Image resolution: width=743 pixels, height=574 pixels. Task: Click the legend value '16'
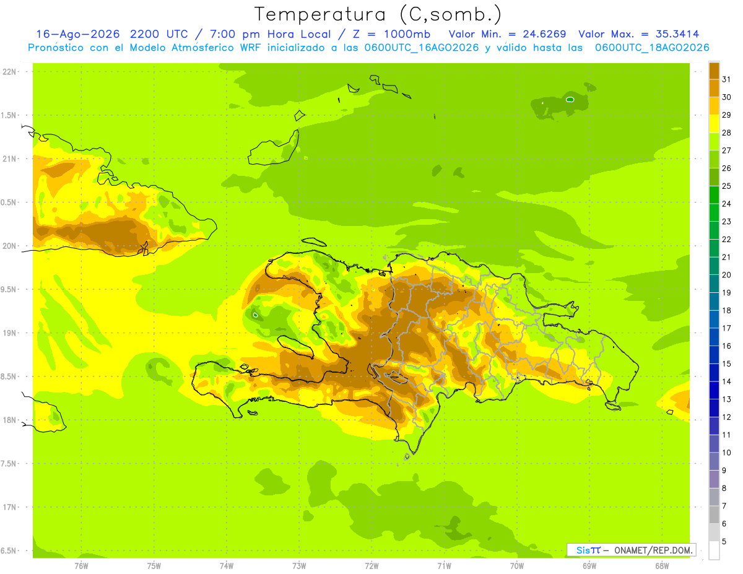[x=727, y=346]
